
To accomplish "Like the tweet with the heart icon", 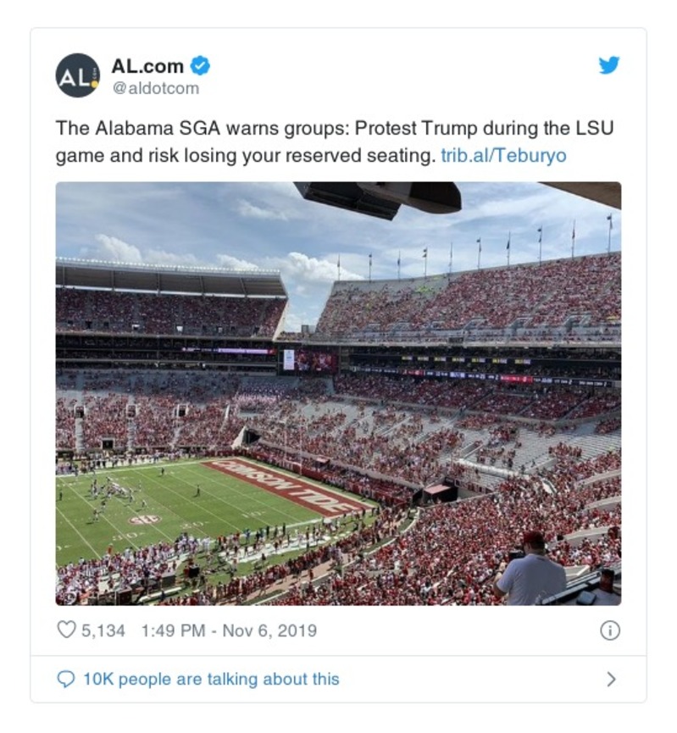I will pos(66,630).
